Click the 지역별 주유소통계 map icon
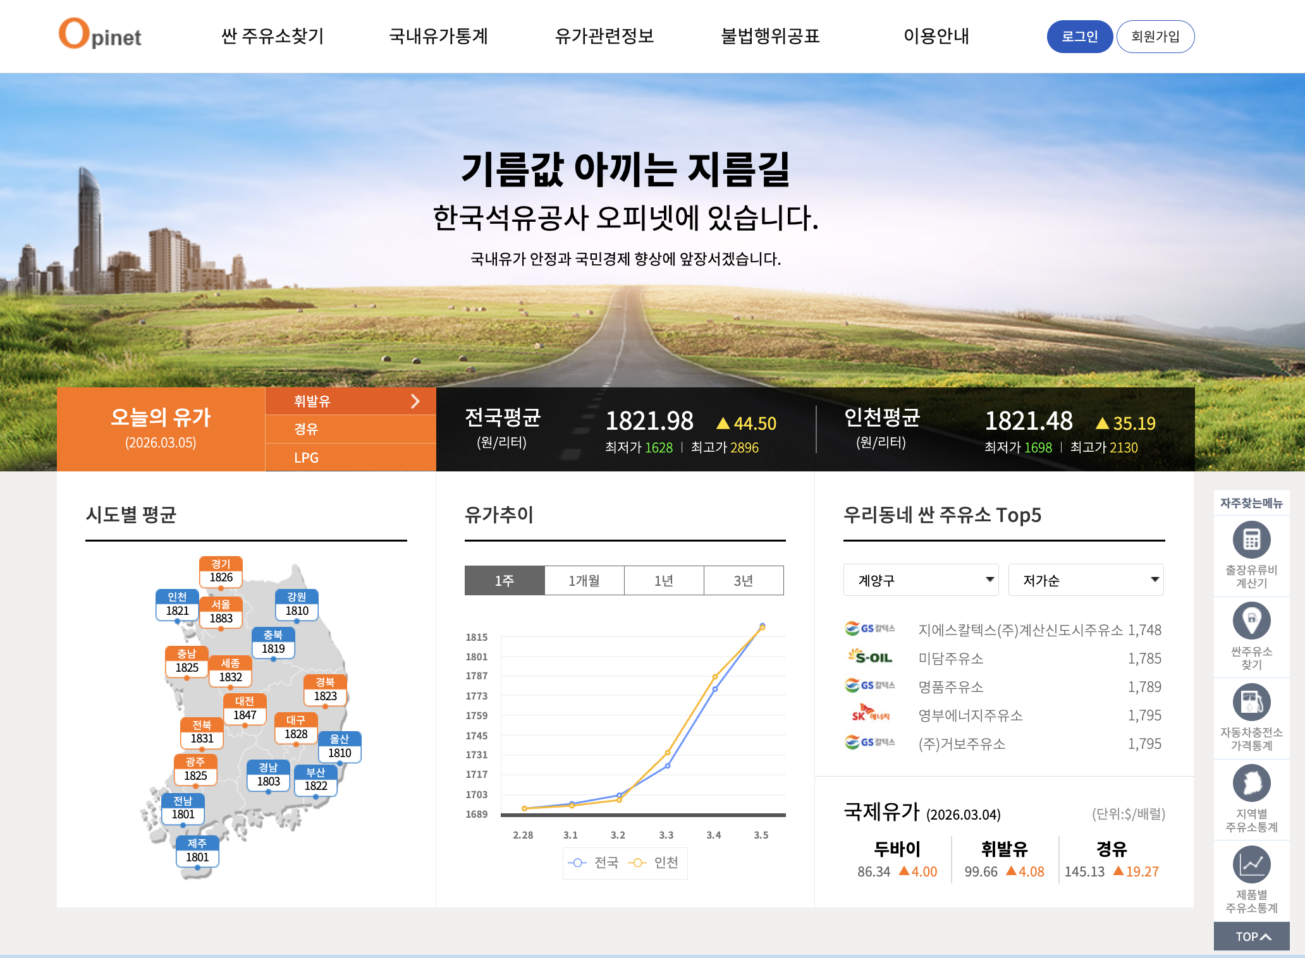The height and width of the screenshot is (958, 1305). [x=1251, y=783]
